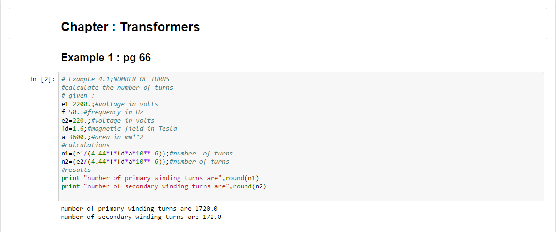Click the output line showing 172.0
556x232 pixels.
point(141,217)
